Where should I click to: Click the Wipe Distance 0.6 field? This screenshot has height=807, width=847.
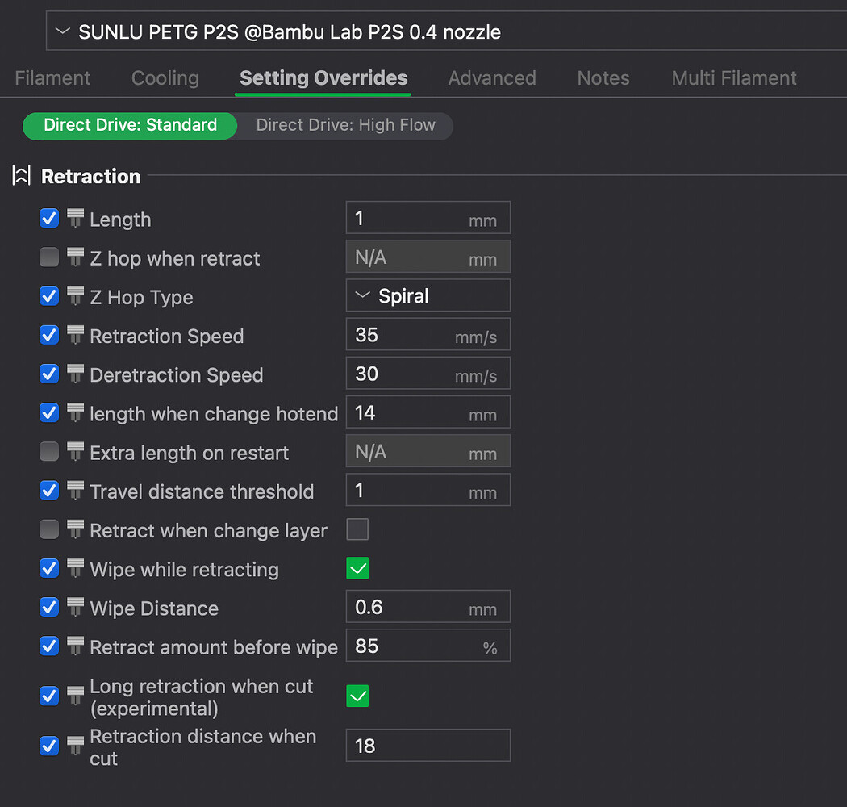(428, 607)
